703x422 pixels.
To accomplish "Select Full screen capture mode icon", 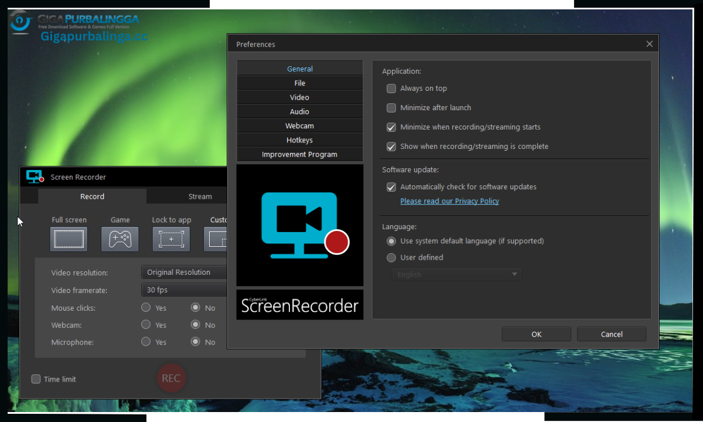I will [69, 239].
